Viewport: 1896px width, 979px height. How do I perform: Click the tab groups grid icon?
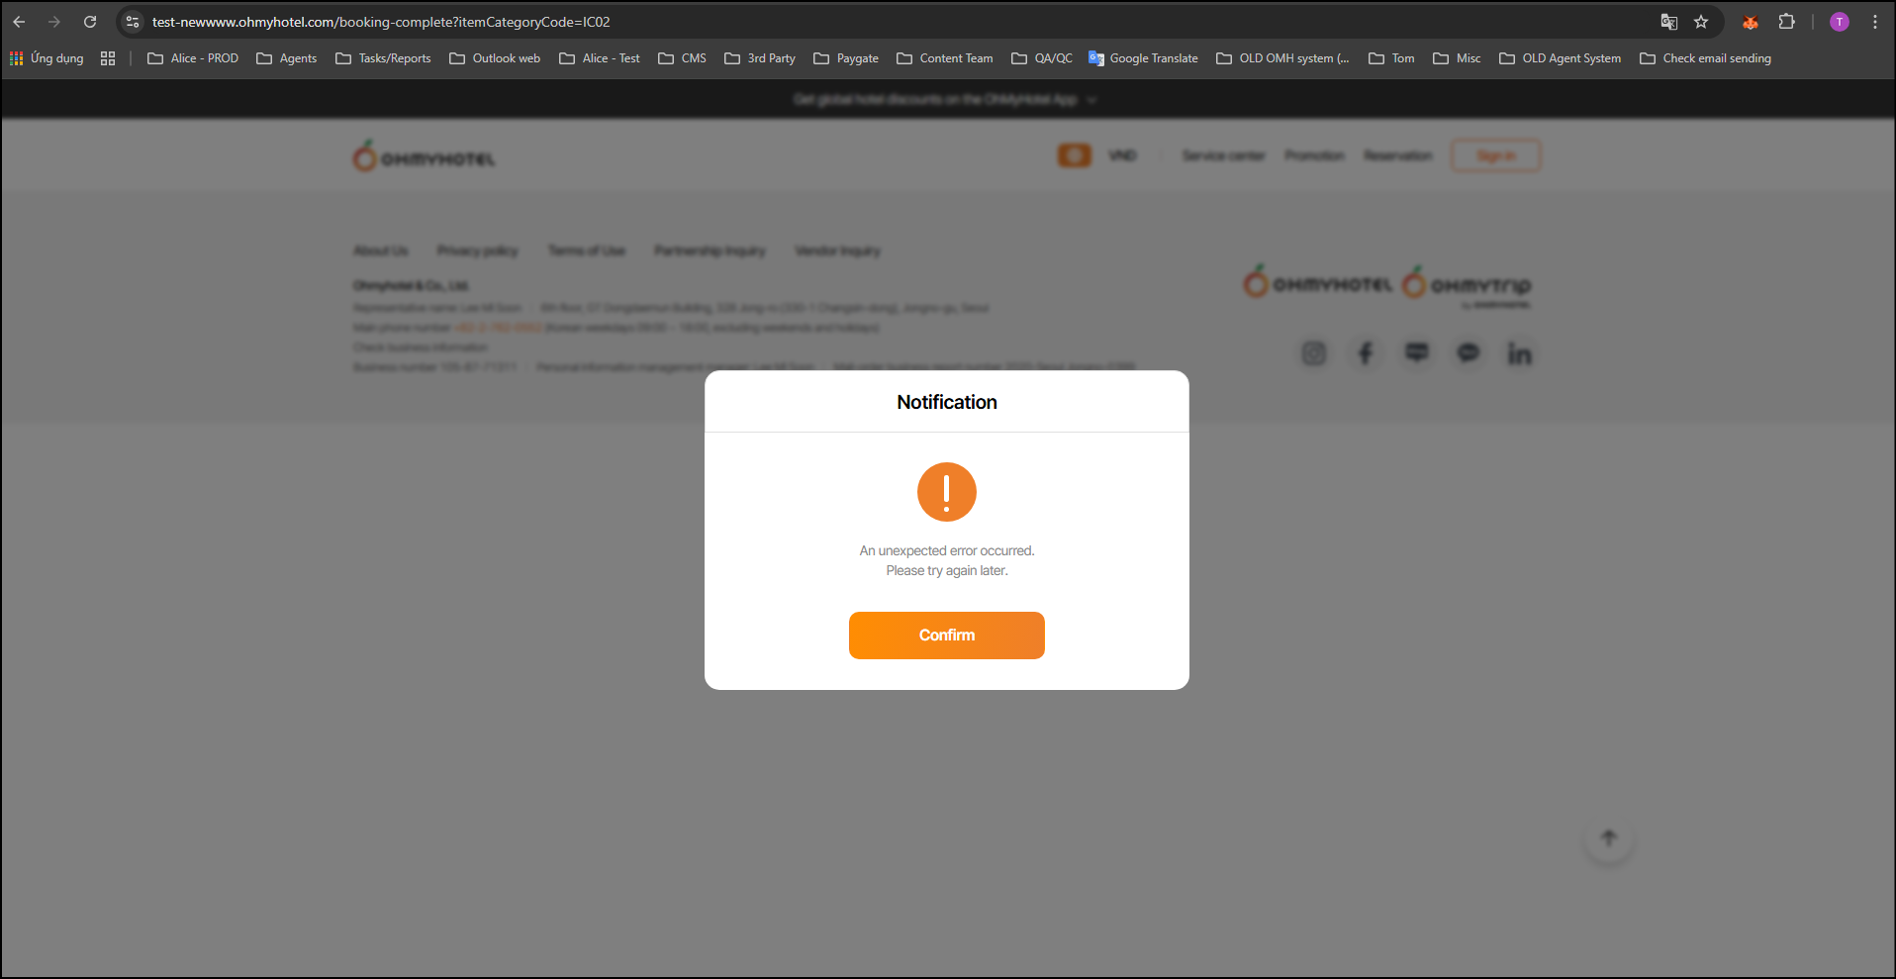pyautogui.click(x=108, y=58)
